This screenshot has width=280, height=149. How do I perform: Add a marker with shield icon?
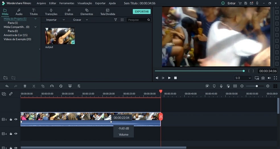pyautogui.click(x=214, y=86)
